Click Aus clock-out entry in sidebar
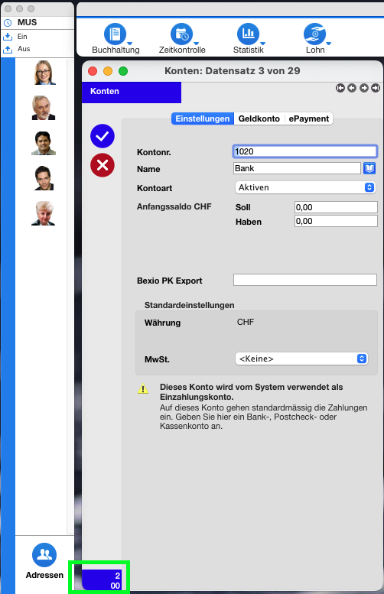The image size is (384, 594). 24,49
